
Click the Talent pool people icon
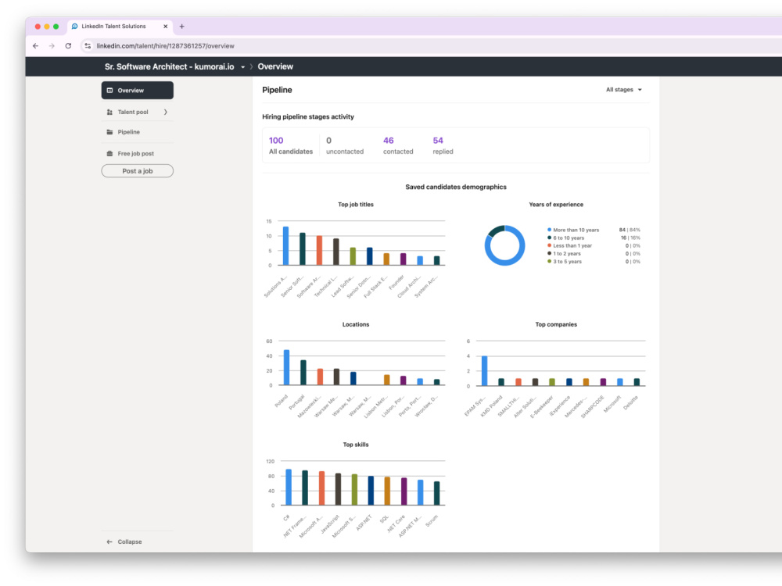pos(109,112)
